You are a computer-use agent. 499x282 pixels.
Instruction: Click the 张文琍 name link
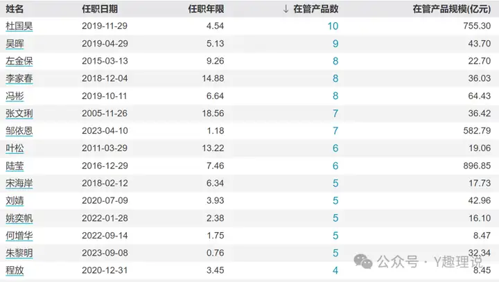tap(19, 114)
